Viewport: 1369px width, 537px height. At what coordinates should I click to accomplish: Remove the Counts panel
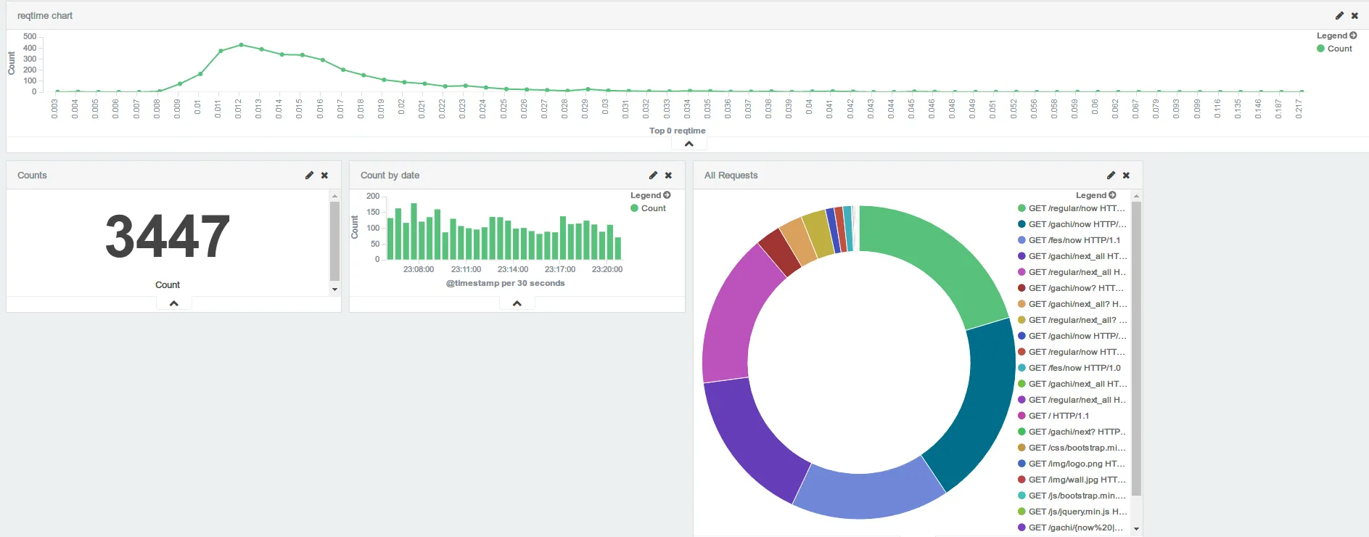(x=324, y=175)
